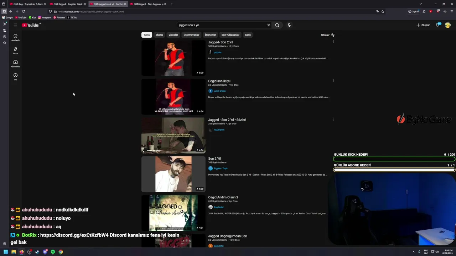This screenshot has width=456, height=256.
Task: Click the translate page icon in the address bar
Action: tap(378, 11)
